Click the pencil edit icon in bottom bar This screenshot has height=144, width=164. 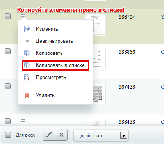click(49, 135)
